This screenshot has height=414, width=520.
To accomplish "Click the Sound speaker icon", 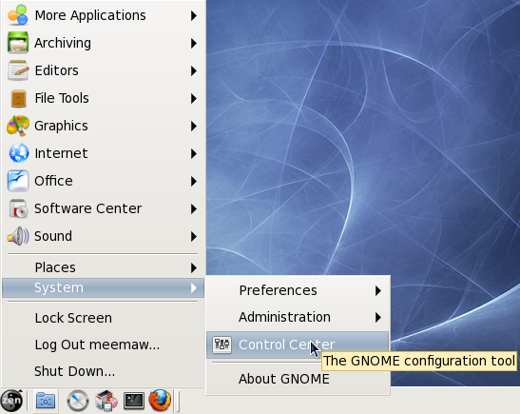I will [x=18, y=236].
